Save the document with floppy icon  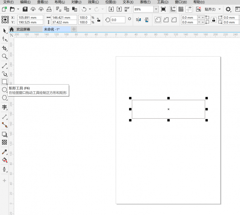click(x=25, y=9)
